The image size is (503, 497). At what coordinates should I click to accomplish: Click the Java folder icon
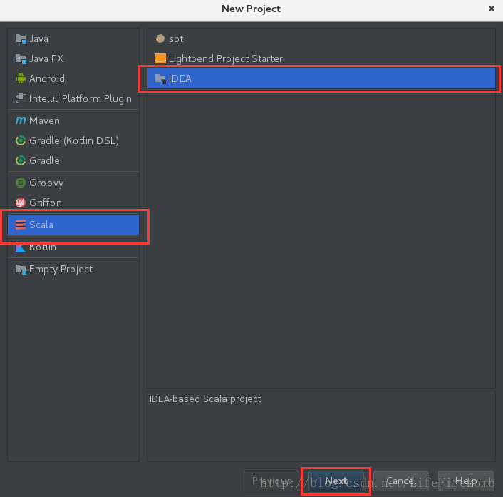[x=21, y=39]
